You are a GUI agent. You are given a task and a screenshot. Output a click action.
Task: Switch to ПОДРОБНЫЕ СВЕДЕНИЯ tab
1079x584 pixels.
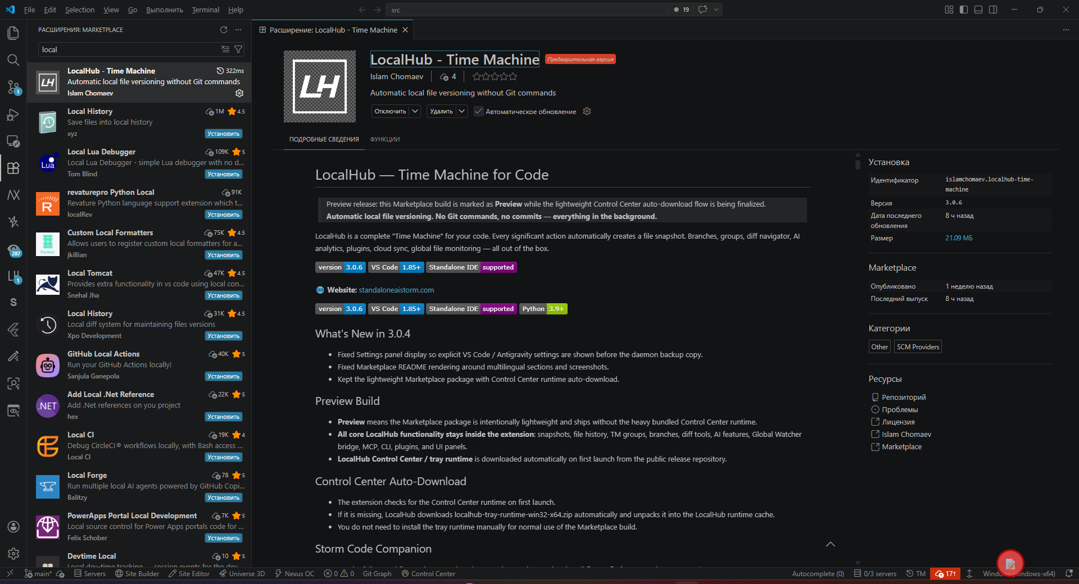[324, 139]
